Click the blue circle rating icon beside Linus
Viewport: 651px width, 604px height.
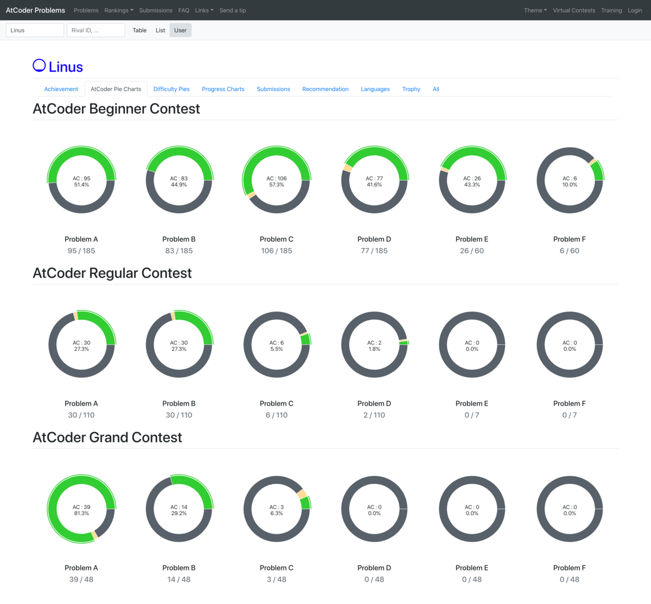[39, 66]
